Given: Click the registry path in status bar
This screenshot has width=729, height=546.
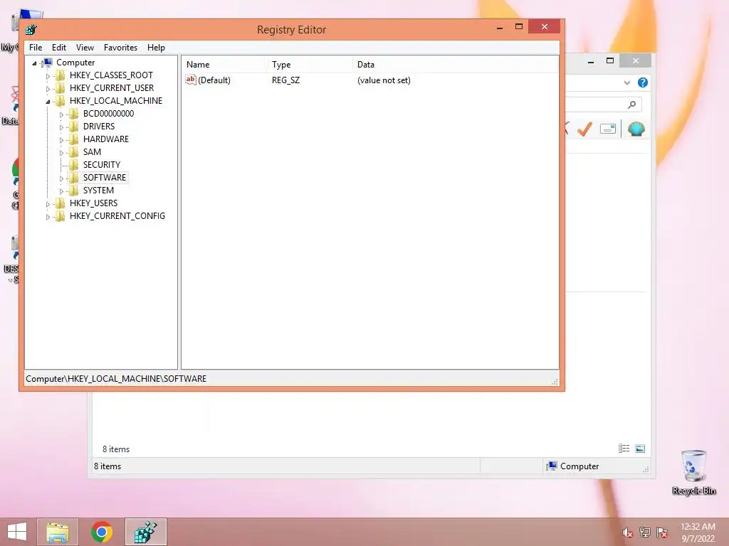Looking at the screenshot, I should [116, 379].
